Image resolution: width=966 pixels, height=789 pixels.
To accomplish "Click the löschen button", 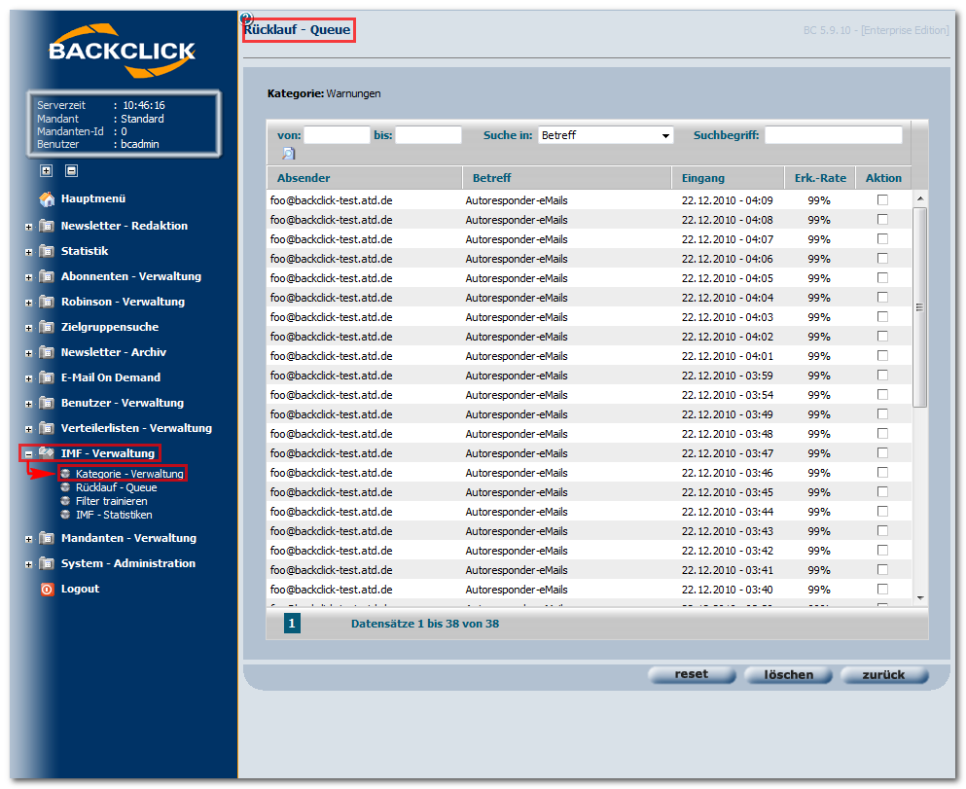I will pos(788,675).
